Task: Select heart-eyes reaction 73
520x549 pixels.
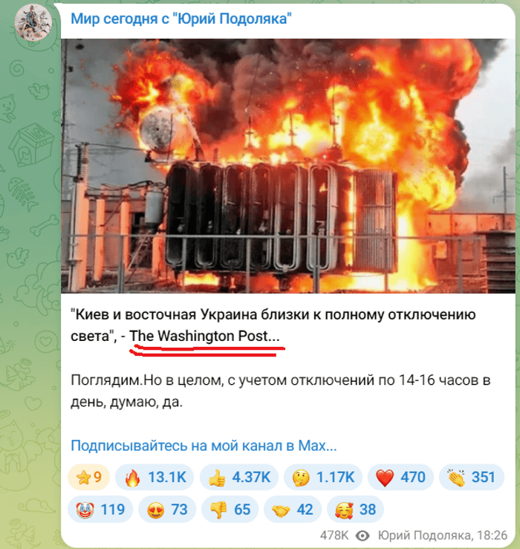Action: 167,510
